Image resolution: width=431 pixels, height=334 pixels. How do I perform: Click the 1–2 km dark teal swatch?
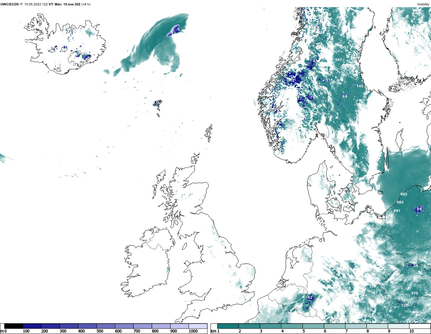pyautogui.click(x=228, y=326)
